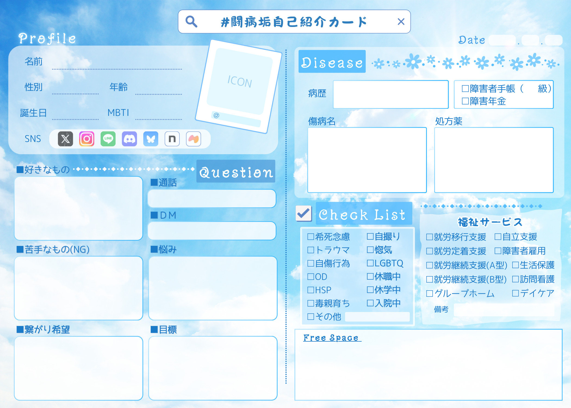Select the LINE icon
The height and width of the screenshot is (408, 571).
(x=108, y=139)
